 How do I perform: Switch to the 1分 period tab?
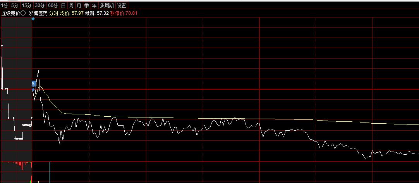[x=5, y=5]
